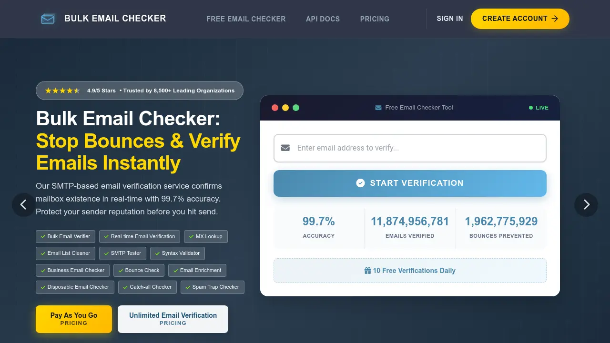The image size is (610, 343).
Task: Select the MX Lookup tag
Action: [x=206, y=236]
